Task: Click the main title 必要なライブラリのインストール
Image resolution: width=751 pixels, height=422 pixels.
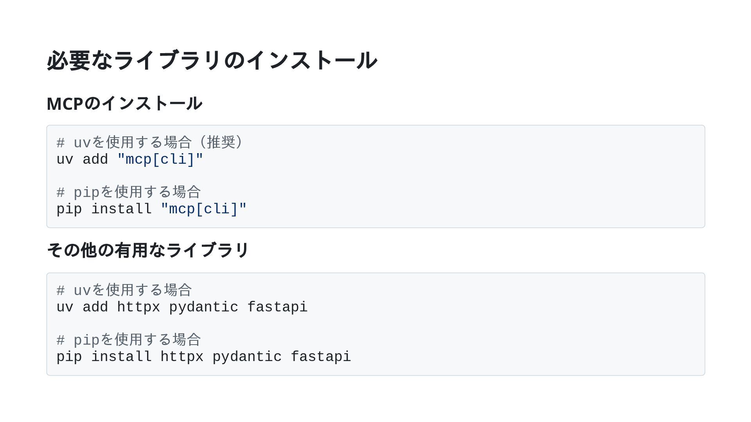Action: (212, 61)
